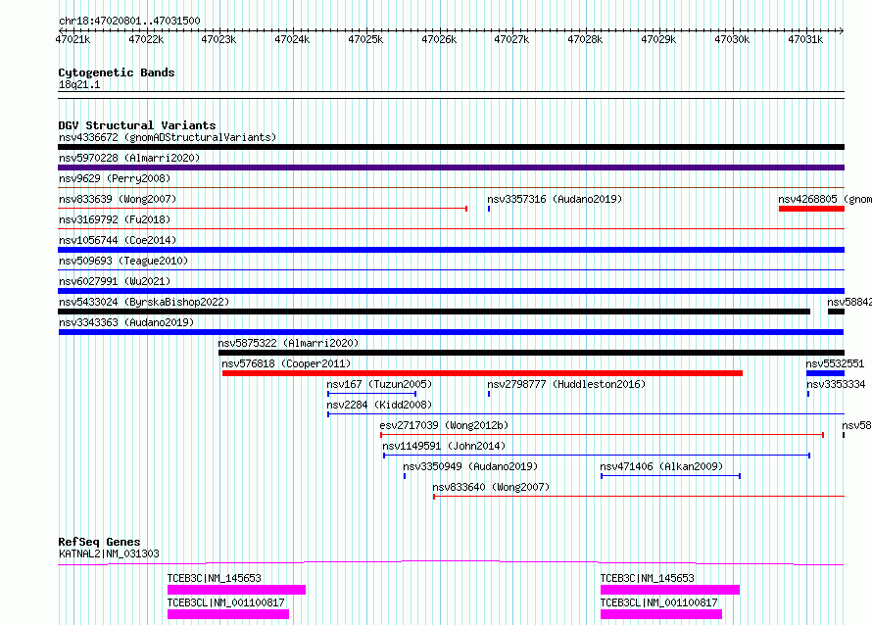
Task: Select nsv2798777 (Huddleston2016) label
Action: pyautogui.click(x=566, y=384)
